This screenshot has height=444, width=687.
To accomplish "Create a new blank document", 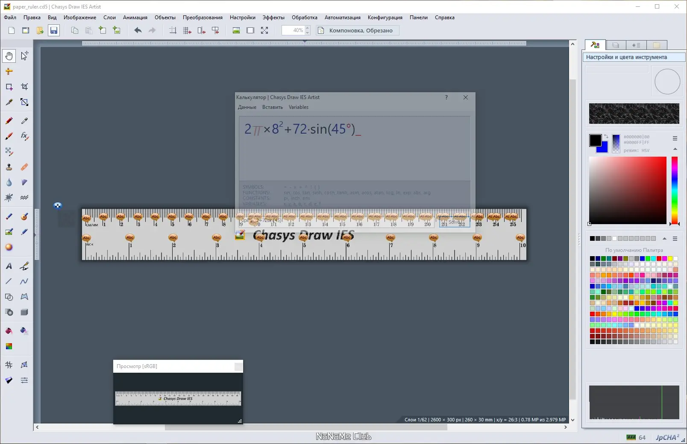I will coord(12,30).
